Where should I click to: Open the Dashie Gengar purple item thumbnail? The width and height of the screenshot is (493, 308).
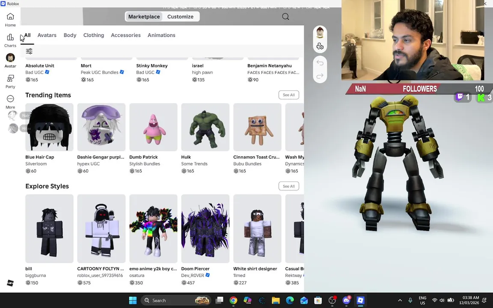[101, 127]
